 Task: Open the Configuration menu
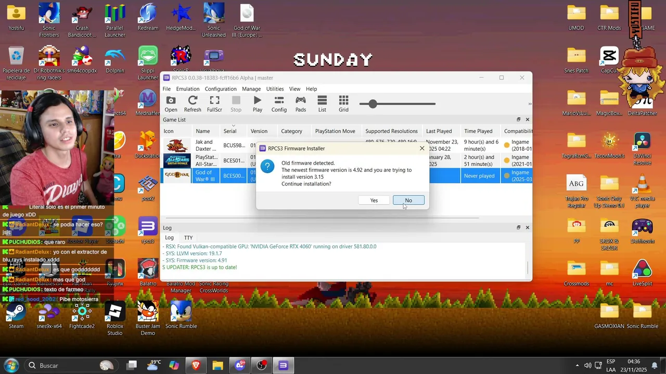[x=221, y=89]
